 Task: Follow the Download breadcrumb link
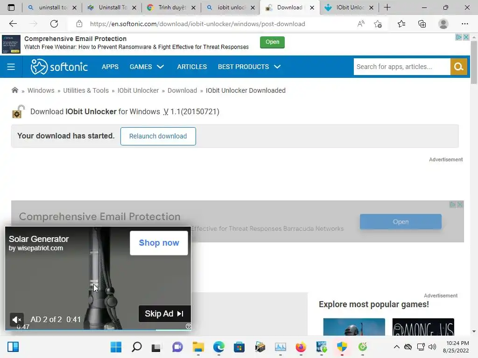coord(183,90)
